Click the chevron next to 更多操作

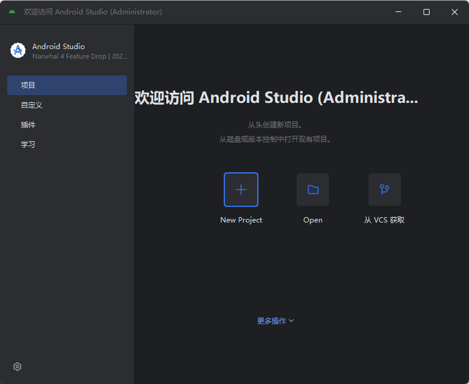(x=291, y=321)
